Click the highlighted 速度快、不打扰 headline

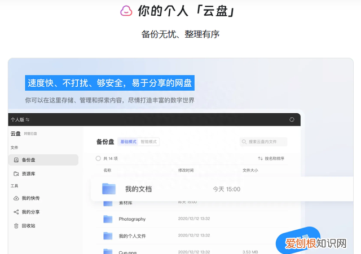click(109, 83)
